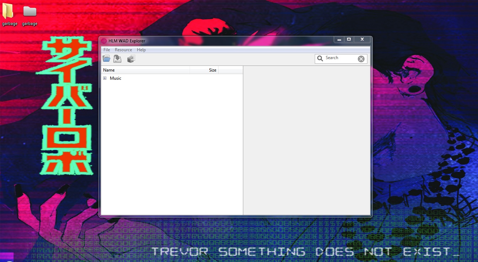Screen dimensions: 478x262
Task: Open the File menu
Action: click(107, 50)
